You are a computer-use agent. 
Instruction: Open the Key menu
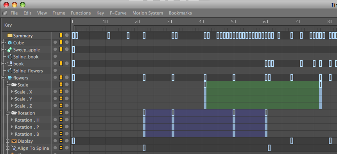(100, 13)
